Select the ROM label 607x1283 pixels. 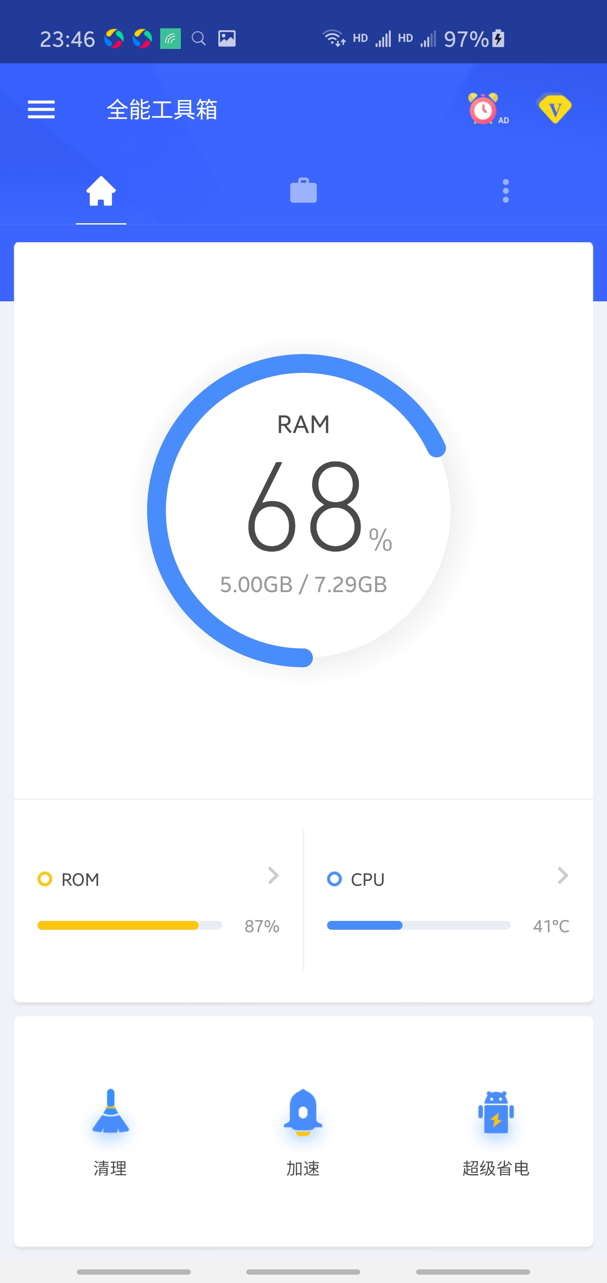(80, 880)
